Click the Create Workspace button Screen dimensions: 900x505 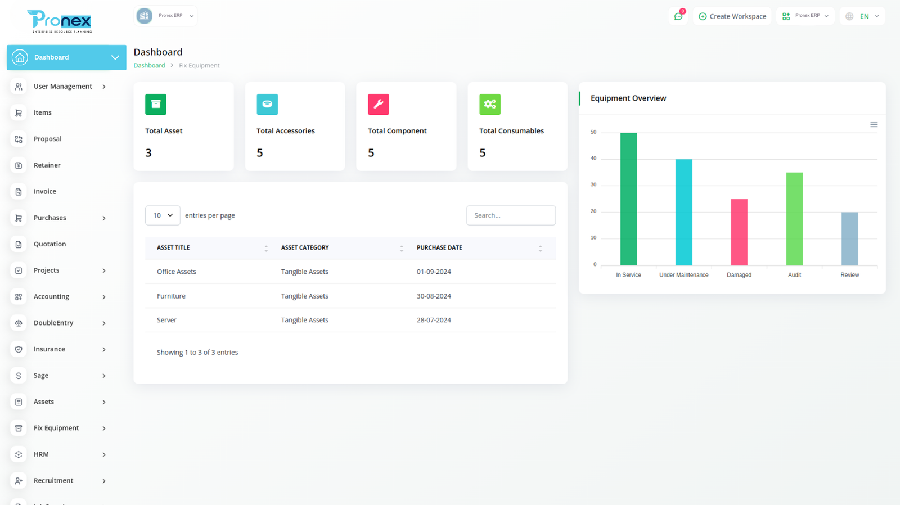732,16
